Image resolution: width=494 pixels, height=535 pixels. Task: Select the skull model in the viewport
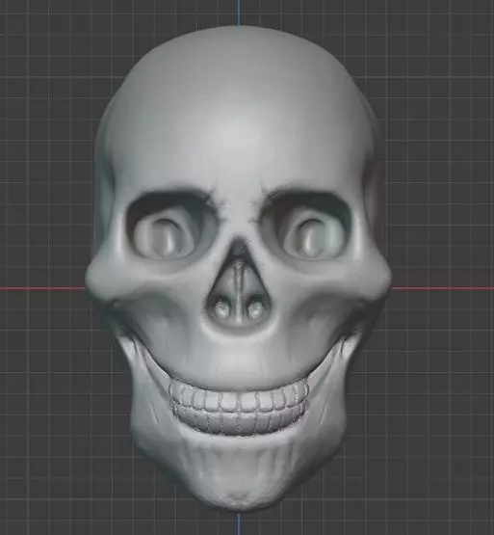[x=238, y=268]
